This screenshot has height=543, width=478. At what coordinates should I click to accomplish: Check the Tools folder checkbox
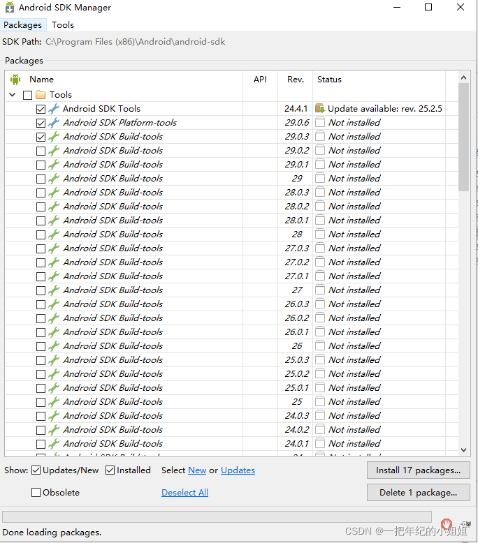[x=27, y=95]
